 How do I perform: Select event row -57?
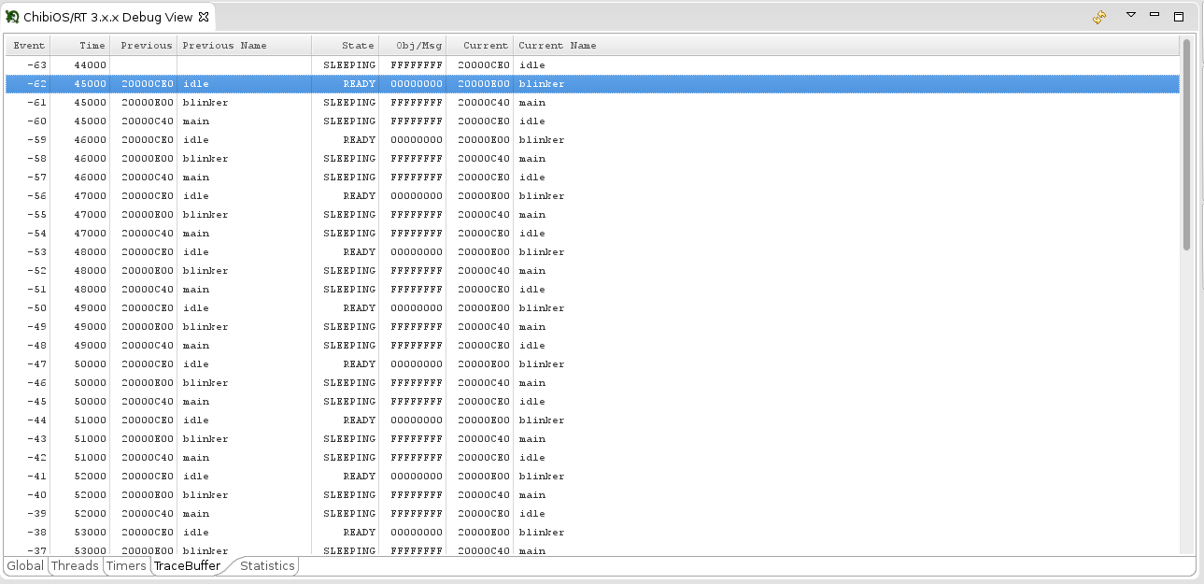592,178
